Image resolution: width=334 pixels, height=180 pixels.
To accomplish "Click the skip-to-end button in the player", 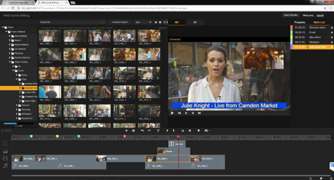I will 199,113.
